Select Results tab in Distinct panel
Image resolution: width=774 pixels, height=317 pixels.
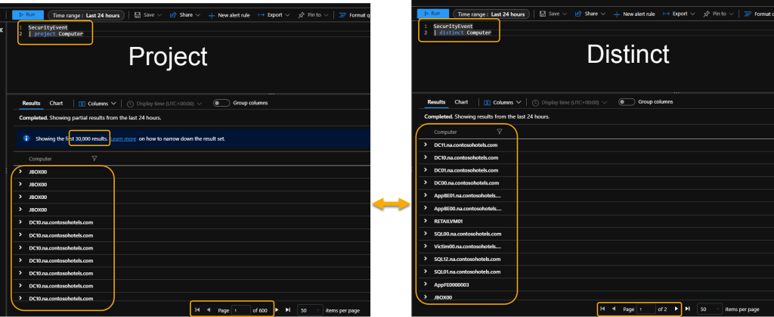click(x=436, y=101)
